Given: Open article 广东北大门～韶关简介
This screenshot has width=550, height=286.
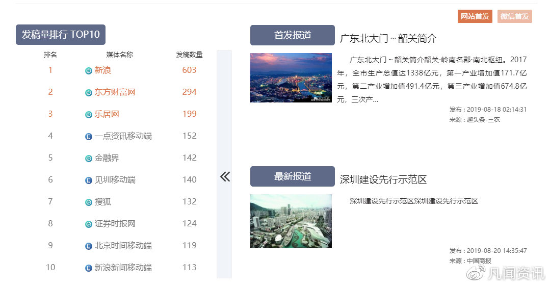Looking at the screenshot, I should (388, 38).
